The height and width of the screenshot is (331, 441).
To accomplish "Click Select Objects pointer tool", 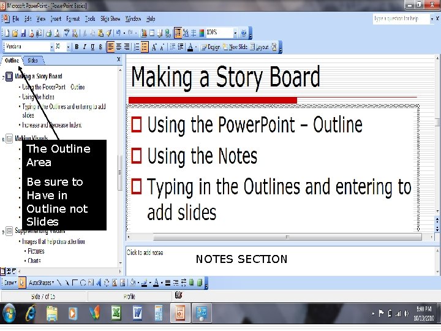I will (22, 283).
